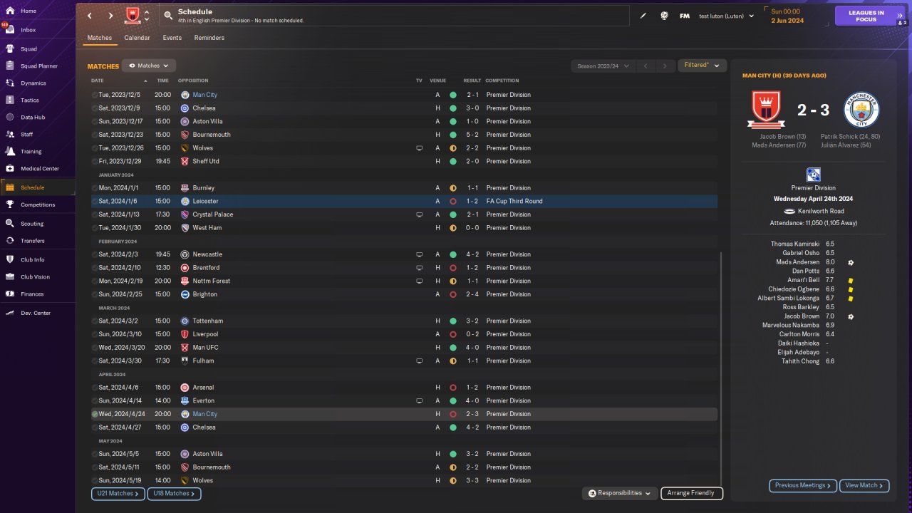The width and height of the screenshot is (912, 513).
Task: Click the Training cone icon
Action: [x=10, y=152]
